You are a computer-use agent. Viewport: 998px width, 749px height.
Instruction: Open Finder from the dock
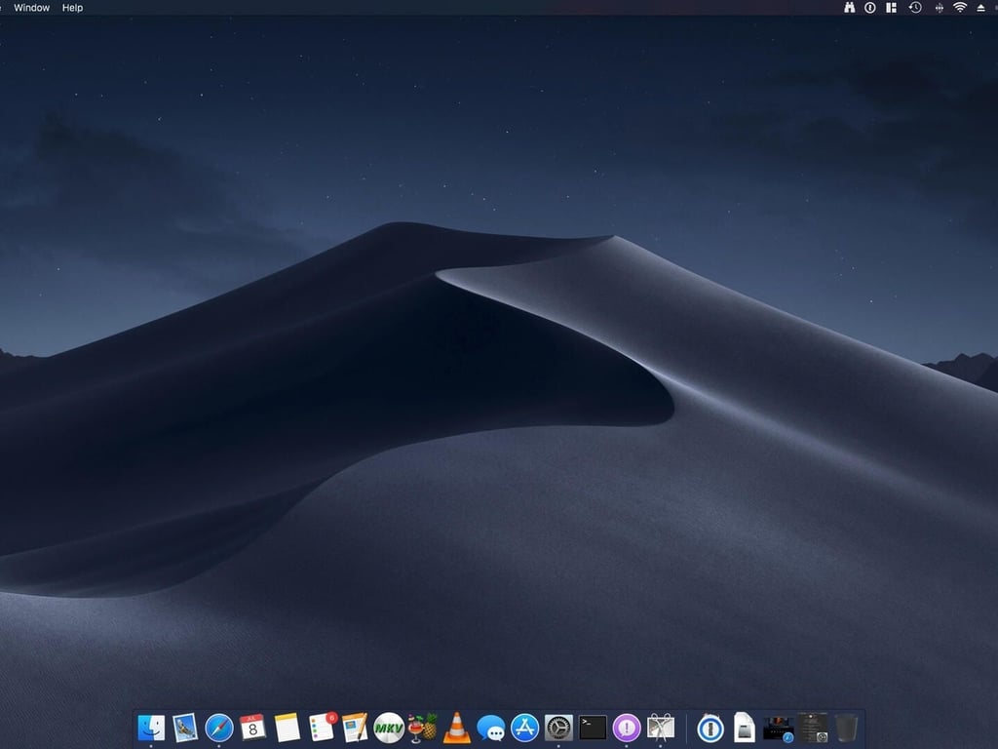(x=151, y=728)
